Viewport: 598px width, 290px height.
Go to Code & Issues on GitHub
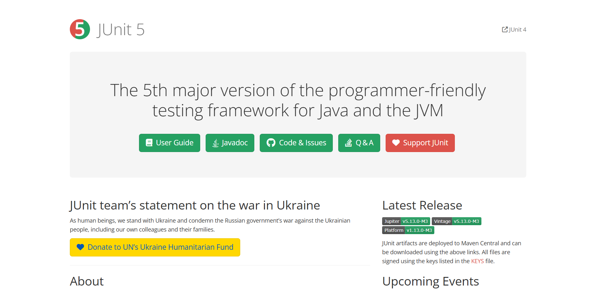click(296, 143)
